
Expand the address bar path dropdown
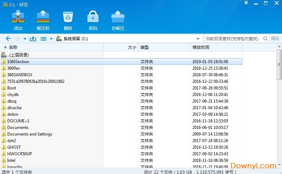(198, 39)
